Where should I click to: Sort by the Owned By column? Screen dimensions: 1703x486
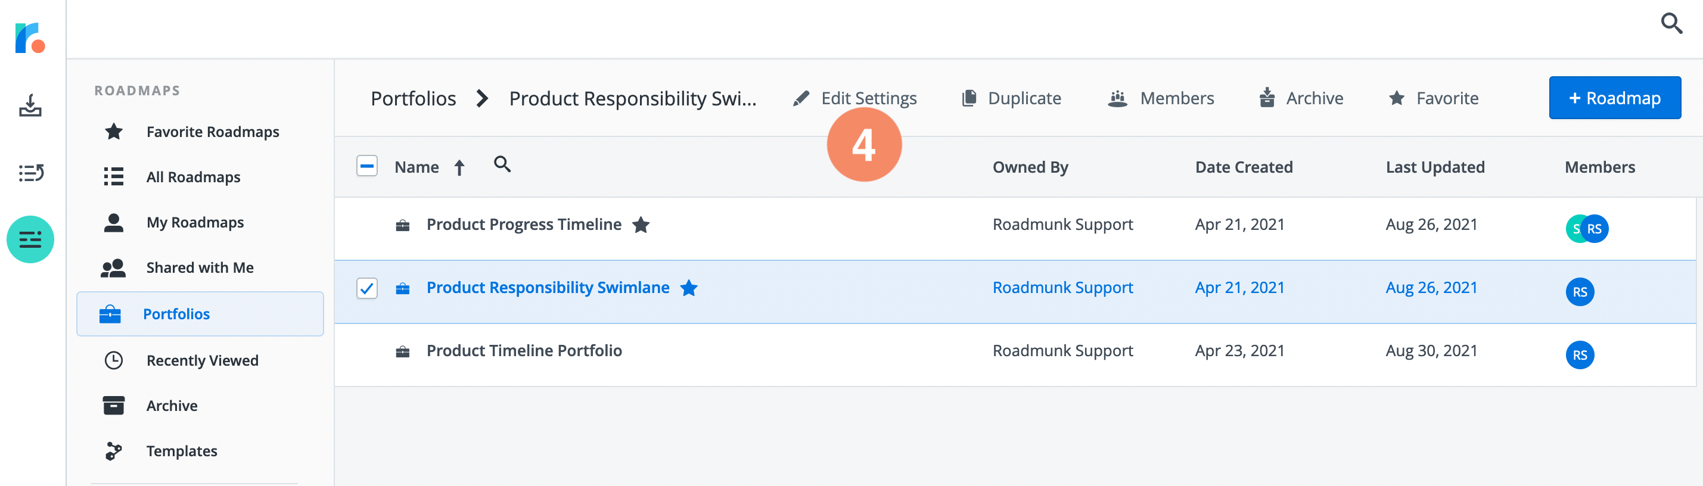(x=1030, y=167)
